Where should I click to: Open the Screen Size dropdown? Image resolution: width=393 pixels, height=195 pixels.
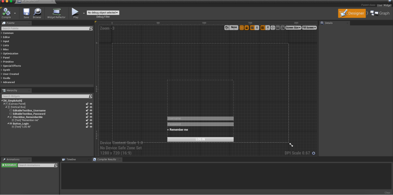(x=293, y=28)
